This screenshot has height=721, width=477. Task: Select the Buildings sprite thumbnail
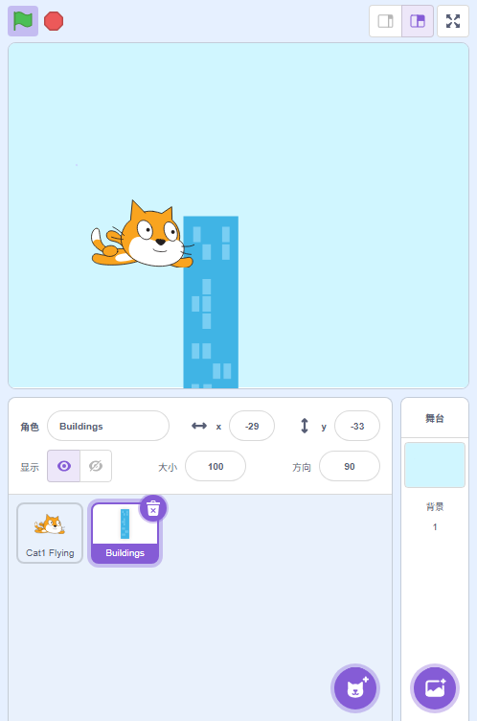click(x=125, y=533)
